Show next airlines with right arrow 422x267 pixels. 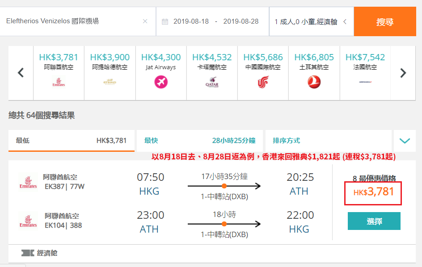point(403,73)
